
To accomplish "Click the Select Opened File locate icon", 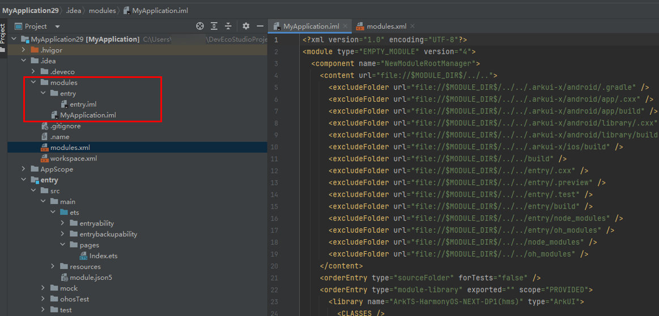I will coord(200,27).
